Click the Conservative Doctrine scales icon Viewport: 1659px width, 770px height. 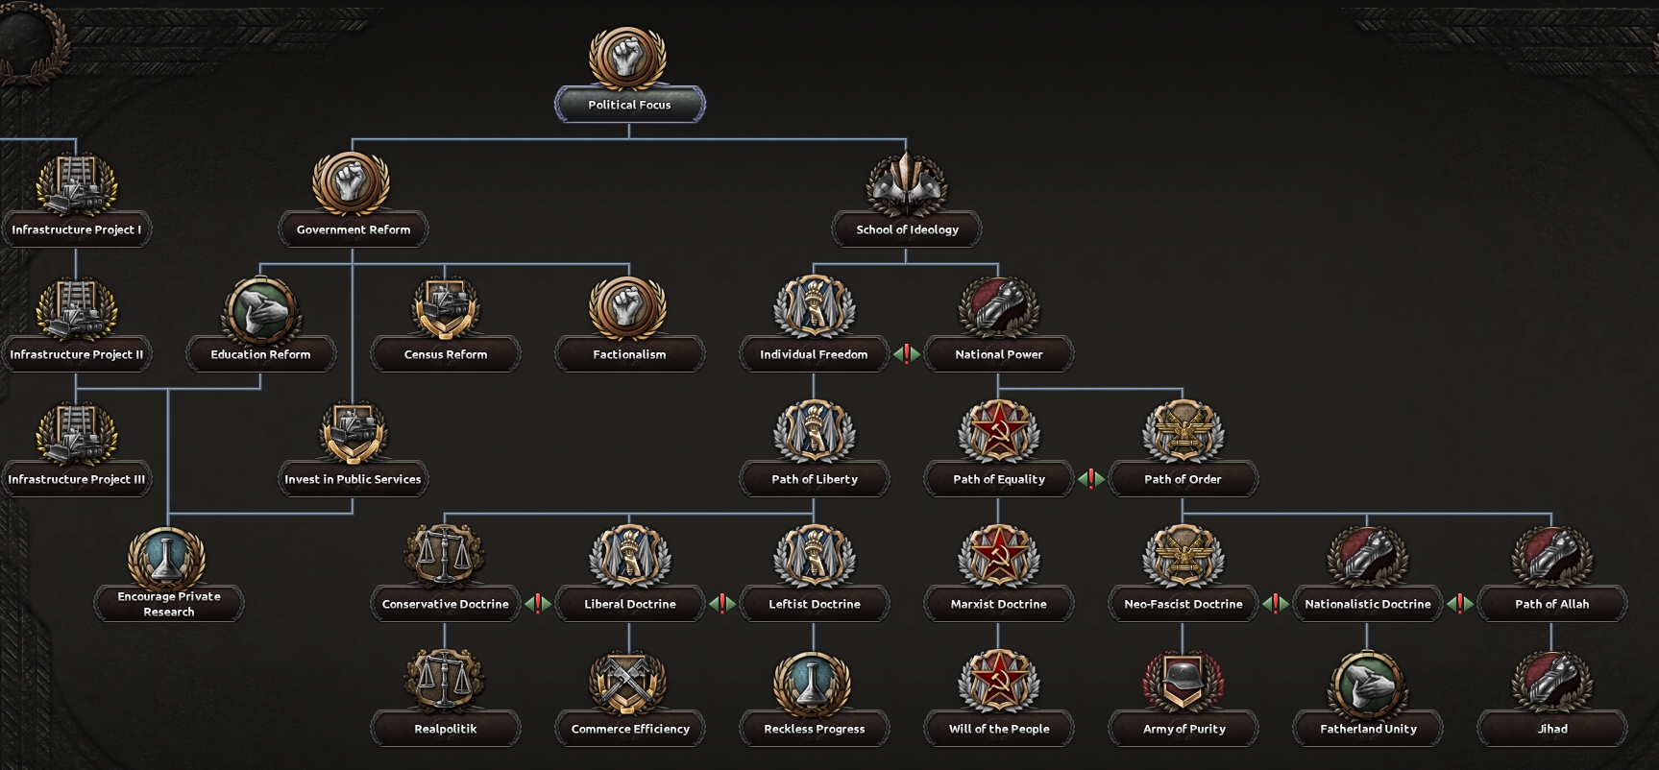coord(445,558)
